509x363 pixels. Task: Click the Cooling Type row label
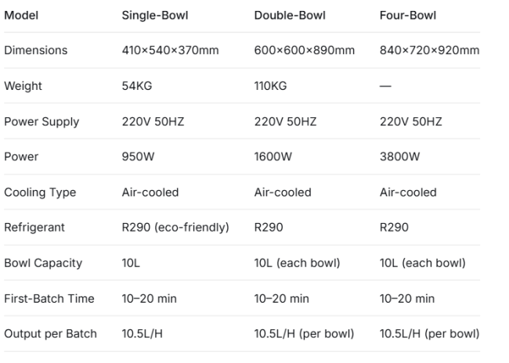click(x=40, y=192)
